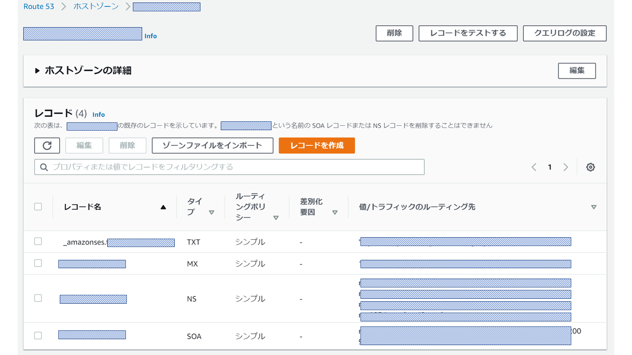Open the ルーティングポリシー column sort arrow

[276, 217]
